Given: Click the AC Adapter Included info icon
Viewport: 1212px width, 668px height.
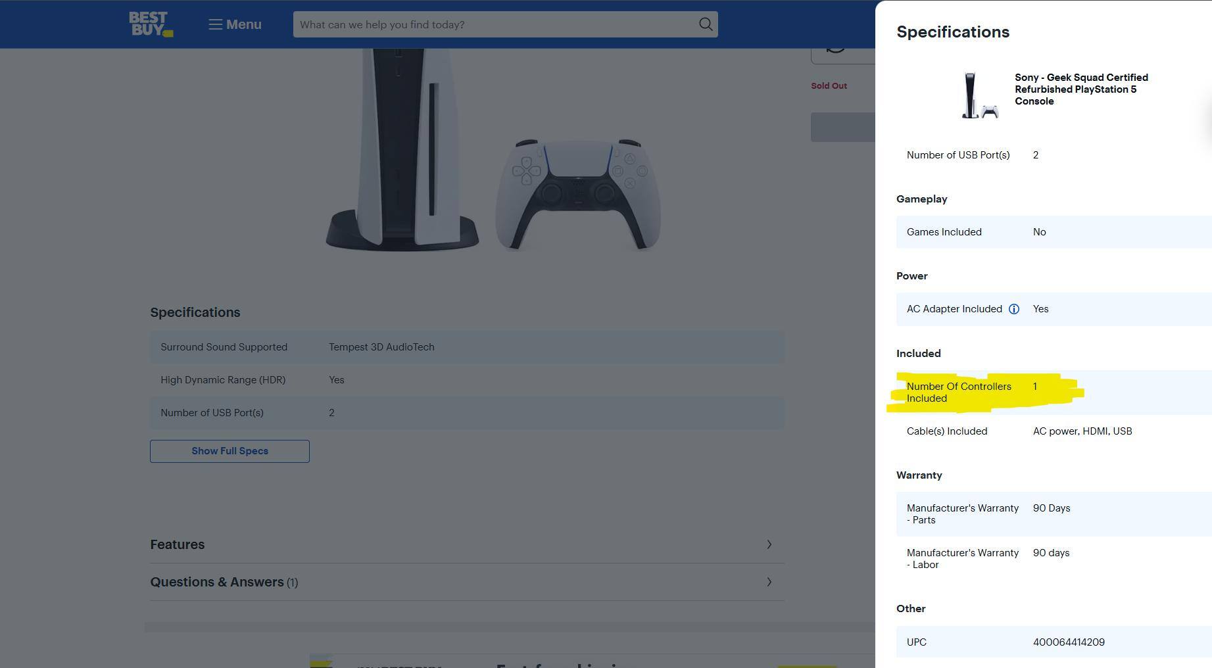Looking at the screenshot, I should click(1013, 309).
